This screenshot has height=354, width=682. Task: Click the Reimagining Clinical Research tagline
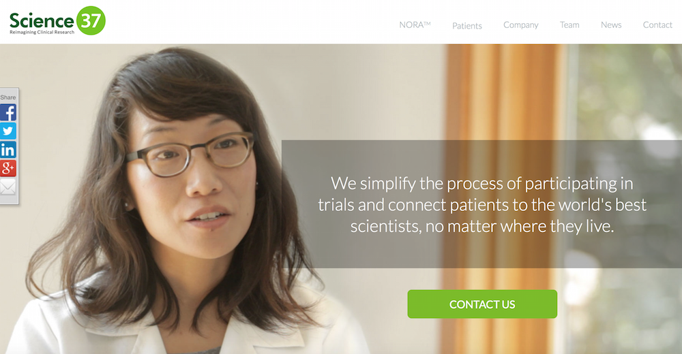[42, 32]
